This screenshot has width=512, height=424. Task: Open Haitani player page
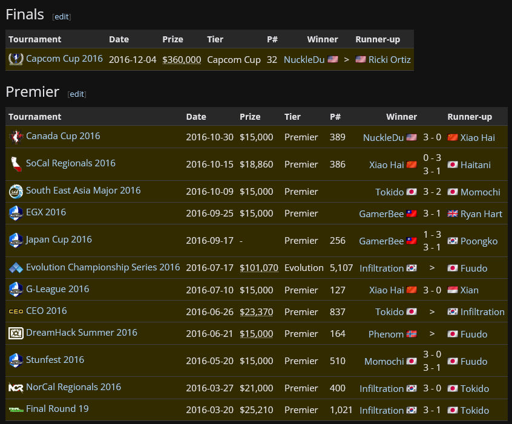point(476,165)
